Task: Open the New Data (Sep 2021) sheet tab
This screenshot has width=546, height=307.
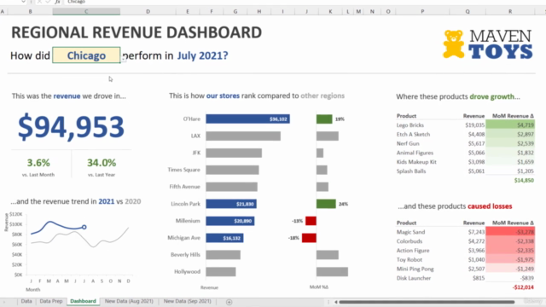Action: [x=188, y=301]
